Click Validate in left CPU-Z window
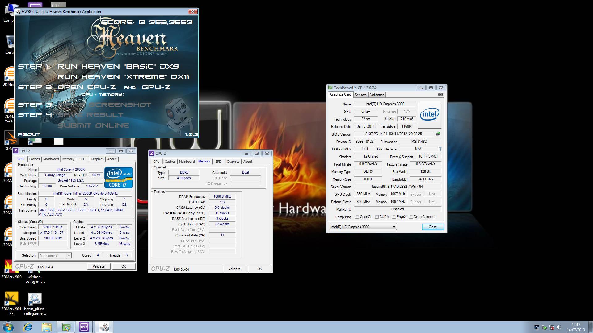 tap(99, 266)
